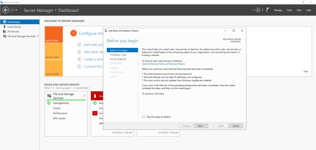Open the Manage menu

278,10
